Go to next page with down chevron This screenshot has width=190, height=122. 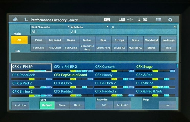click(x=167, y=105)
